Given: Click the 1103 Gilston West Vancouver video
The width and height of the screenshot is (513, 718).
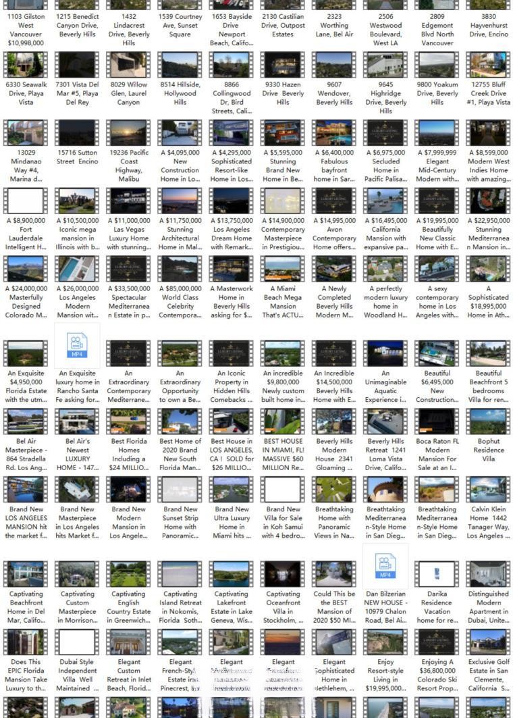Looking at the screenshot, I should (26, 5).
